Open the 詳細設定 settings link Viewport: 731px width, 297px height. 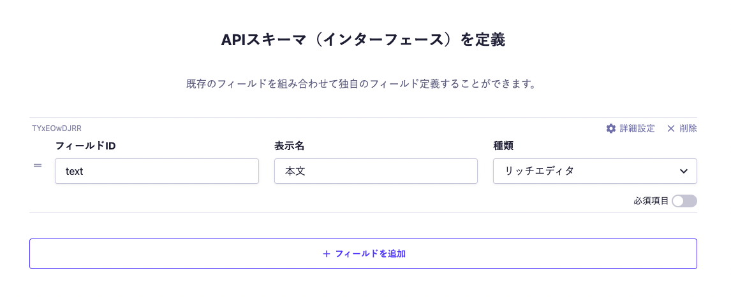point(637,128)
